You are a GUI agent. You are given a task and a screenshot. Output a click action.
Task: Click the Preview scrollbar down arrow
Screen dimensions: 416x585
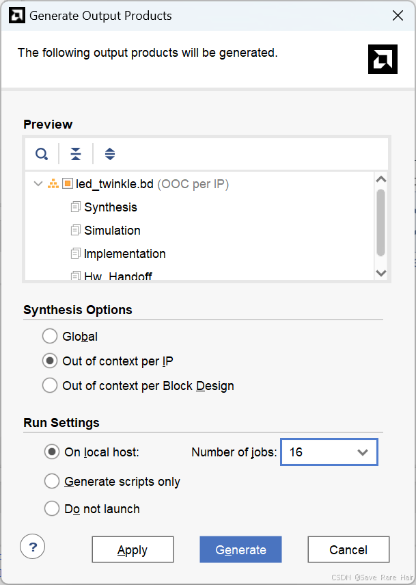[381, 273]
